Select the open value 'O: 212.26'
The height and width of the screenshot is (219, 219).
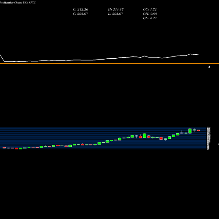[x=81, y=9]
